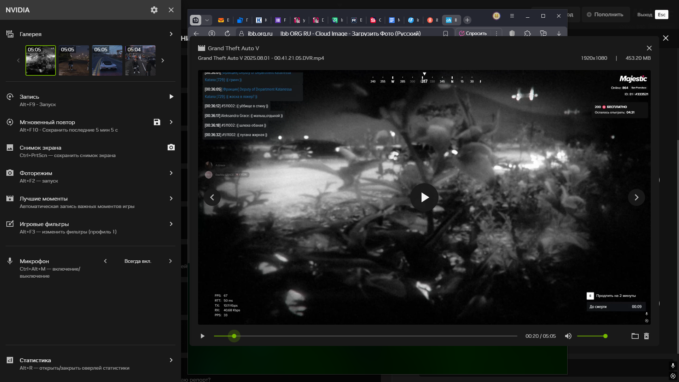Screen dimensions: 679x382
Task: Open the browser hamburger menu
Action: point(512,16)
